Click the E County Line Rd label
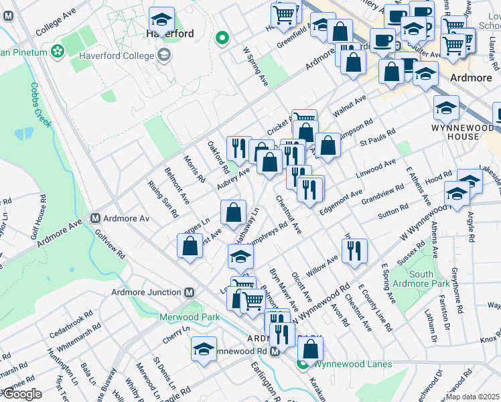This screenshot has width=501, height=402. (x=375, y=308)
